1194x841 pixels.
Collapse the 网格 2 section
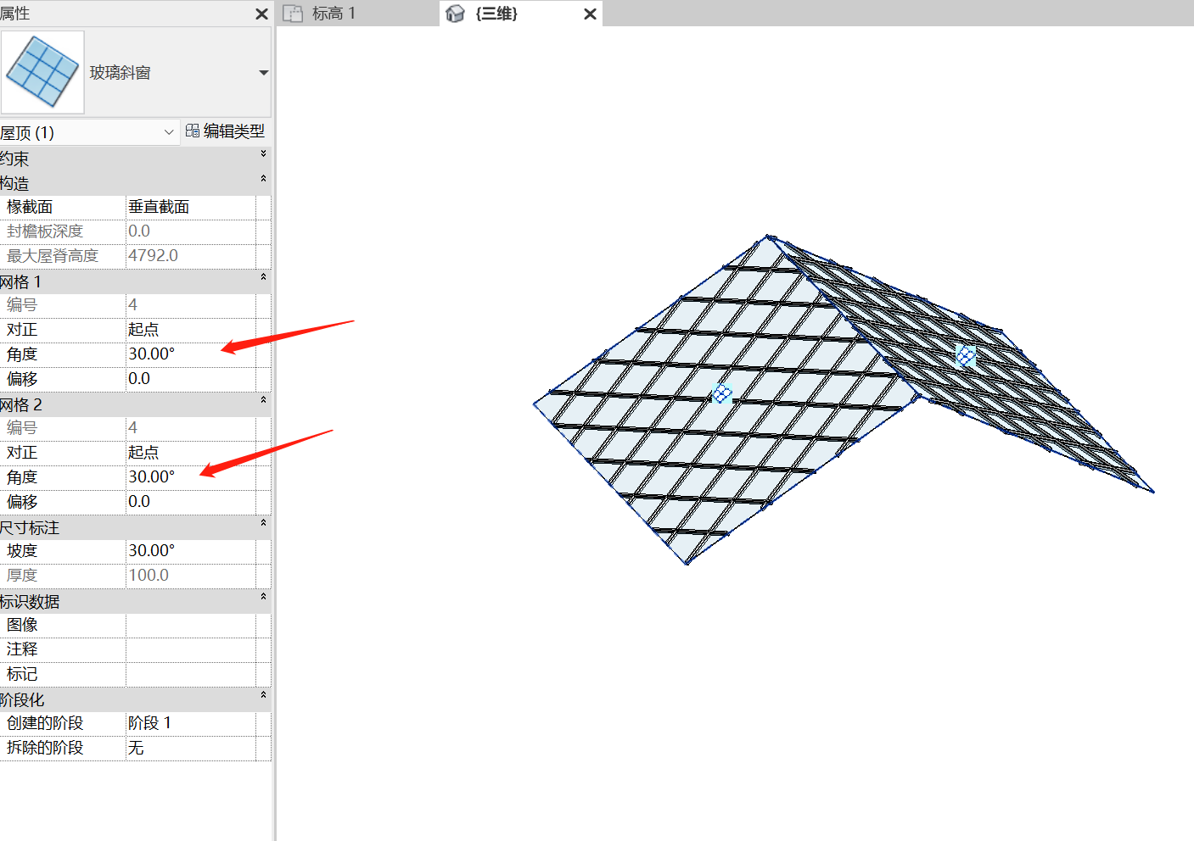point(263,400)
